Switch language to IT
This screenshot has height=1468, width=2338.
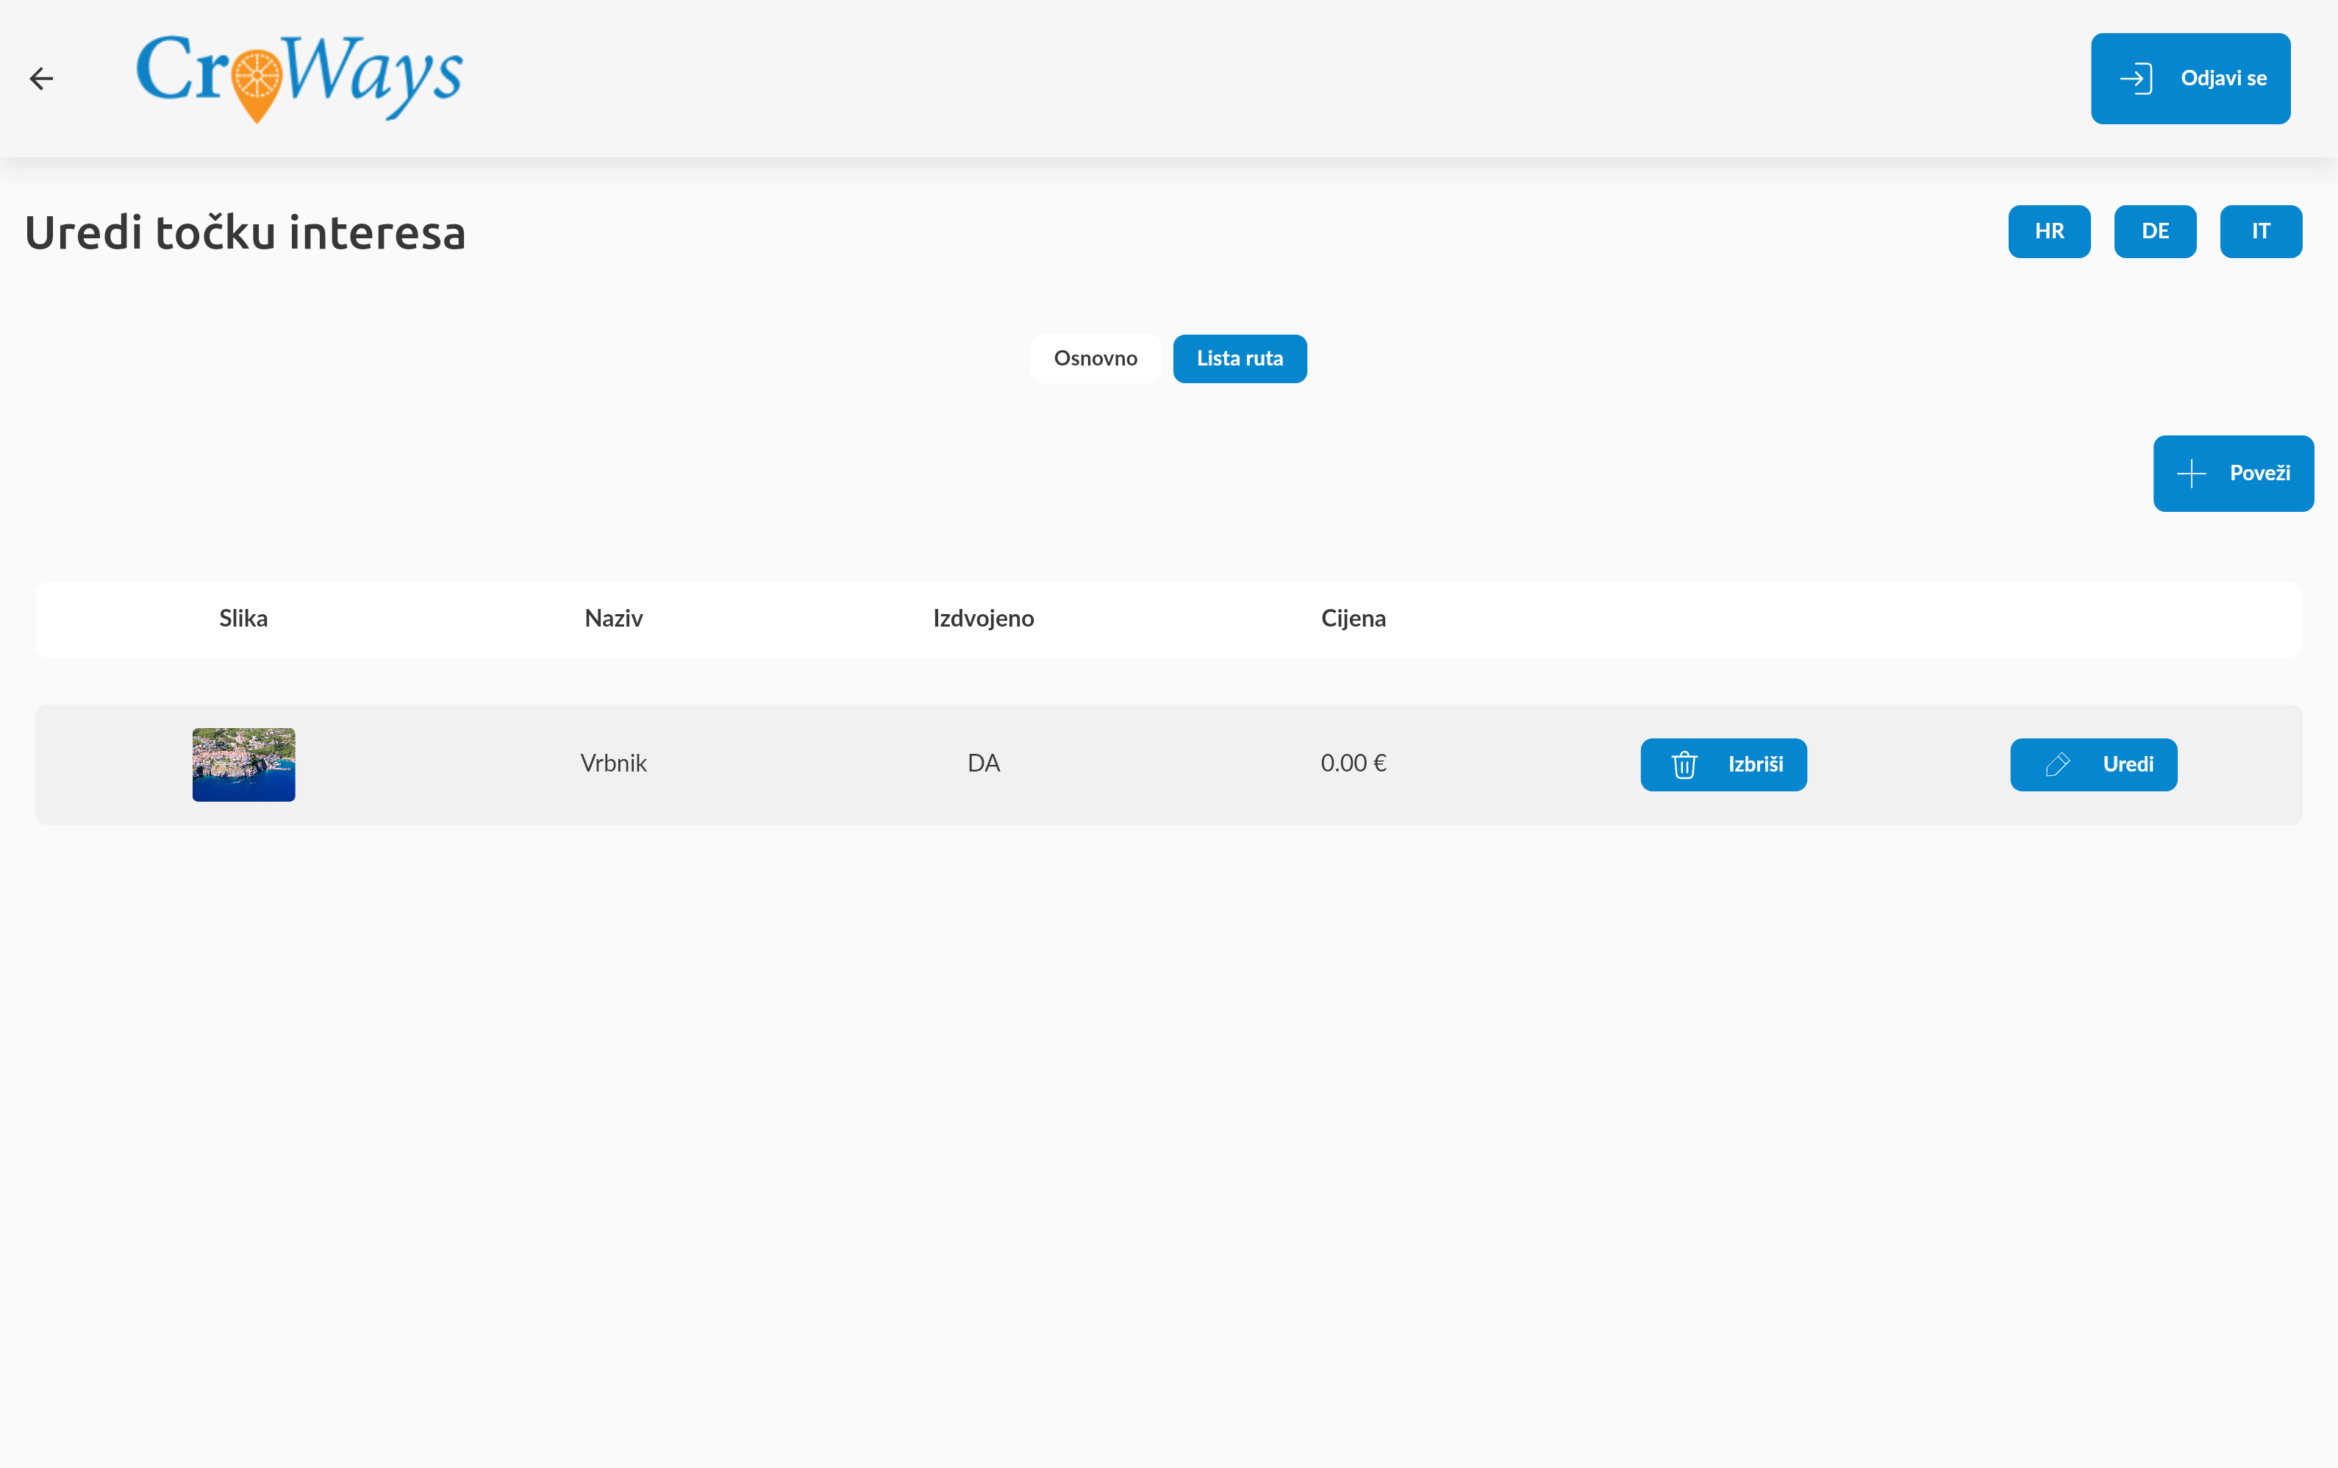click(x=2259, y=231)
